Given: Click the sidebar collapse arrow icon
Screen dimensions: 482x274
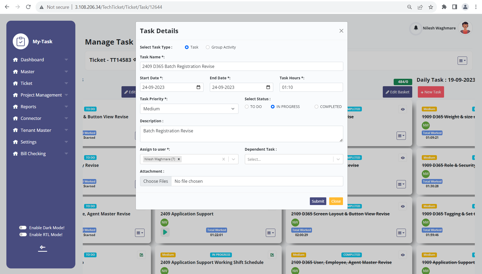Looking at the screenshot, I should pyautogui.click(x=42, y=247).
